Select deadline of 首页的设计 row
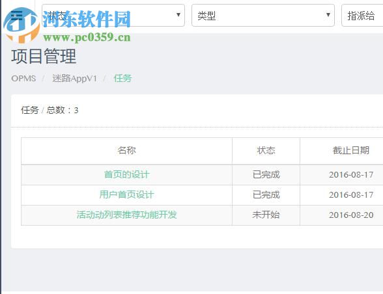The image size is (383, 294). click(351, 175)
